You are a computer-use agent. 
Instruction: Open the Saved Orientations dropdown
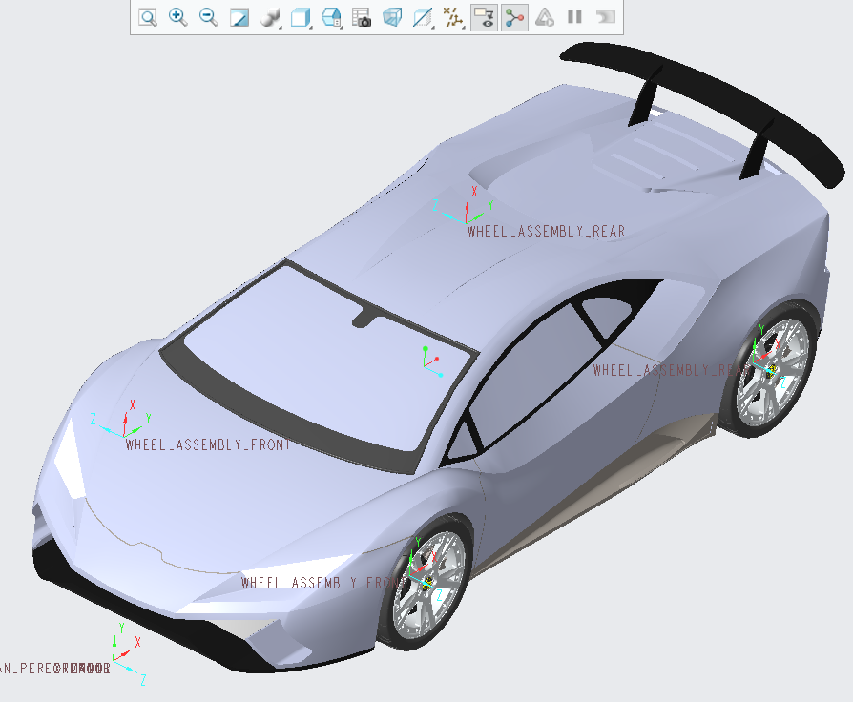(x=331, y=17)
